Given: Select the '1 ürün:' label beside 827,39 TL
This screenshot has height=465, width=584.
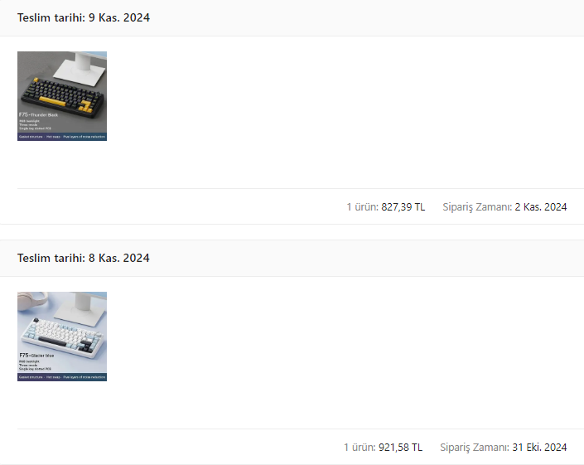Looking at the screenshot, I should [x=362, y=206].
